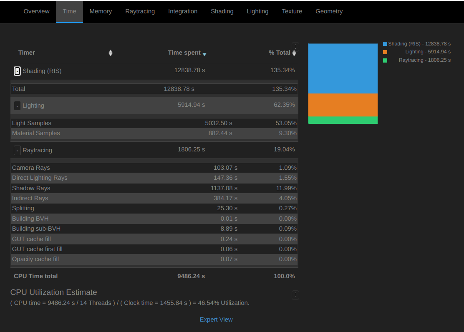Select the Camera Rays row label
Screen dimensions: 464x332
pyautogui.click(x=31, y=168)
